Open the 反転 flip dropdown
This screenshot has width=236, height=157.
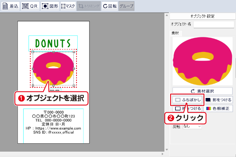pyautogui.click(x=192, y=126)
